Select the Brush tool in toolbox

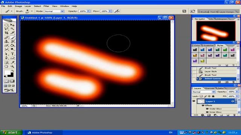[x=12, y=37]
